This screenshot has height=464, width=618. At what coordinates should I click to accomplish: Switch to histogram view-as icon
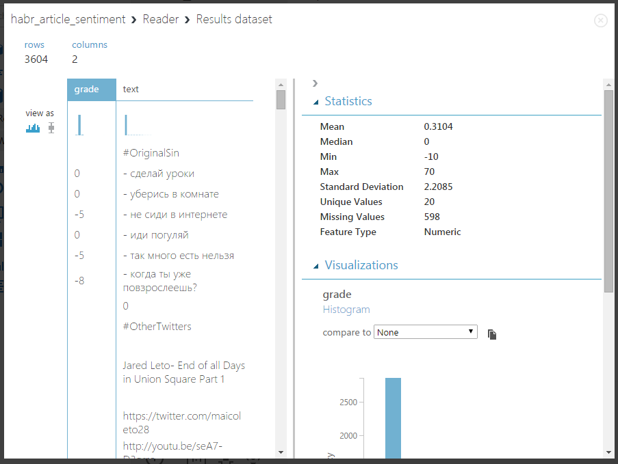(x=33, y=128)
